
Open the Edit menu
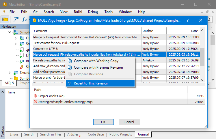[x=24, y=12]
